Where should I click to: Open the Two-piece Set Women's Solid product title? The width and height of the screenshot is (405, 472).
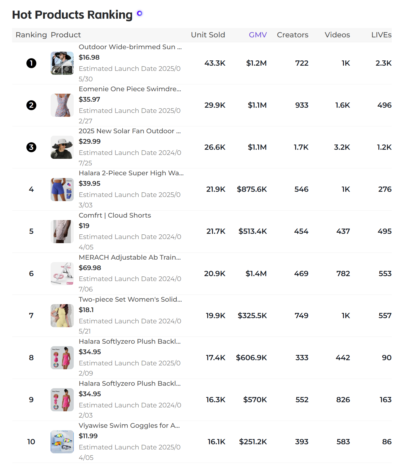tap(130, 299)
